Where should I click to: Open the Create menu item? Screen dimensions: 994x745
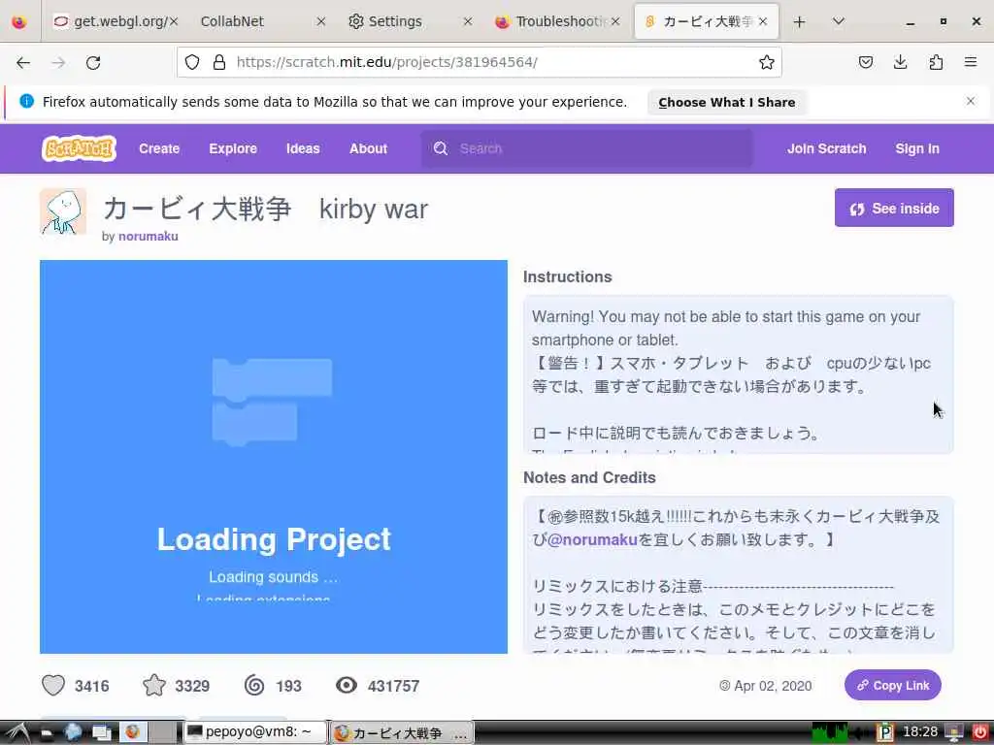pos(159,148)
